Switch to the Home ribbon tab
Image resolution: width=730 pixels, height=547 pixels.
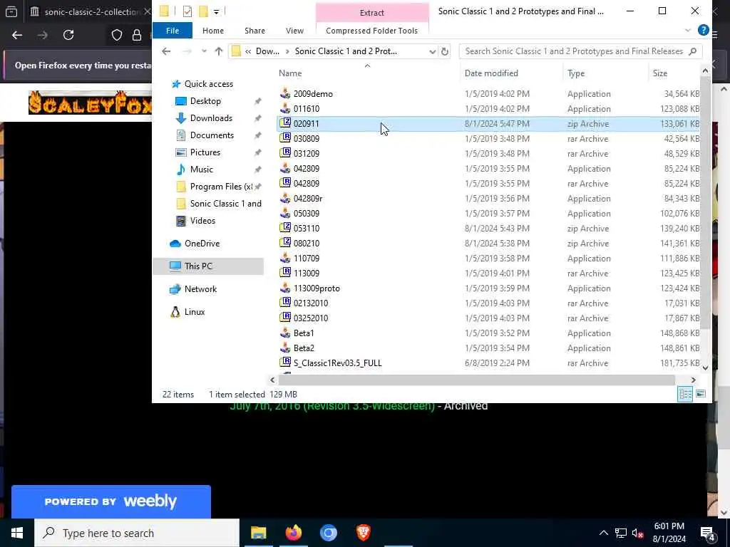tap(212, 30)
